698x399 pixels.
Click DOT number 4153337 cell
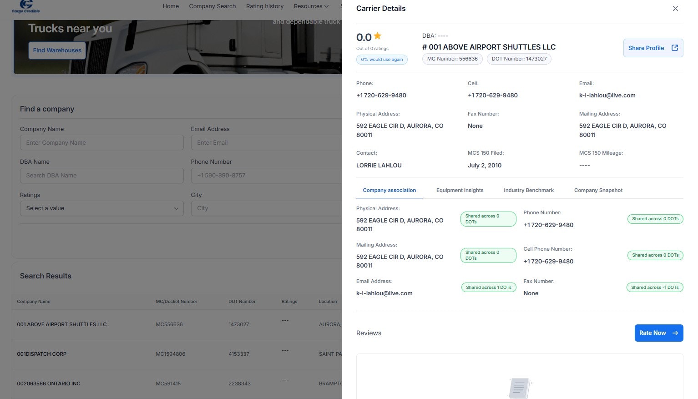pos(239,354)
